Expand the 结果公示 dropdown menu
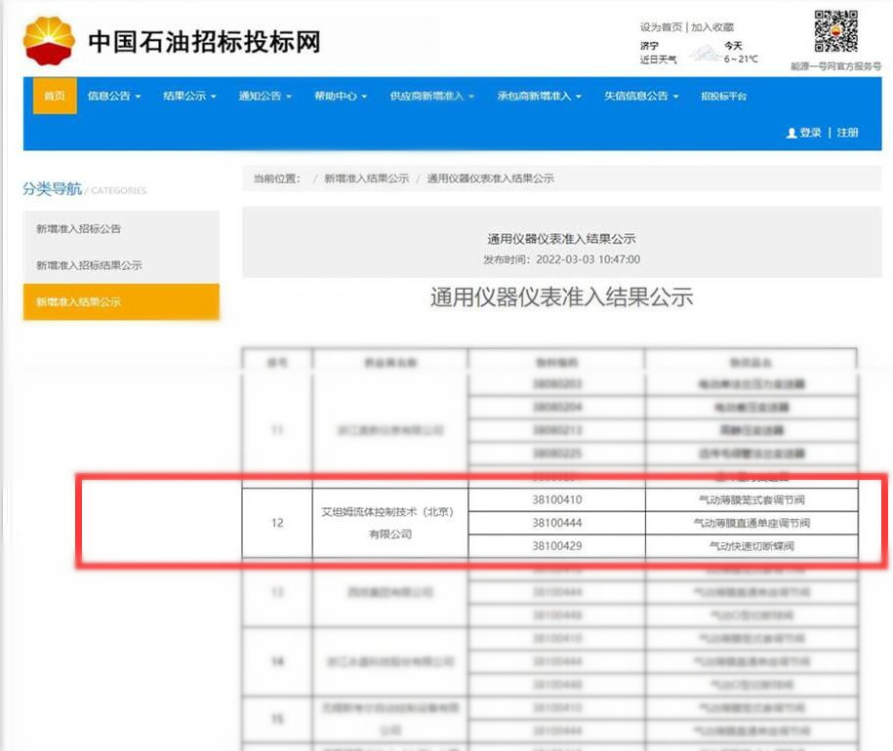Screen dimensions: 893x751 pos(189,96)
